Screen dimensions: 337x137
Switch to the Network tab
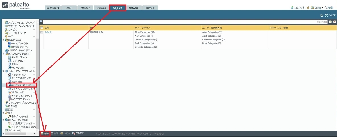click(x=134, y=8)
